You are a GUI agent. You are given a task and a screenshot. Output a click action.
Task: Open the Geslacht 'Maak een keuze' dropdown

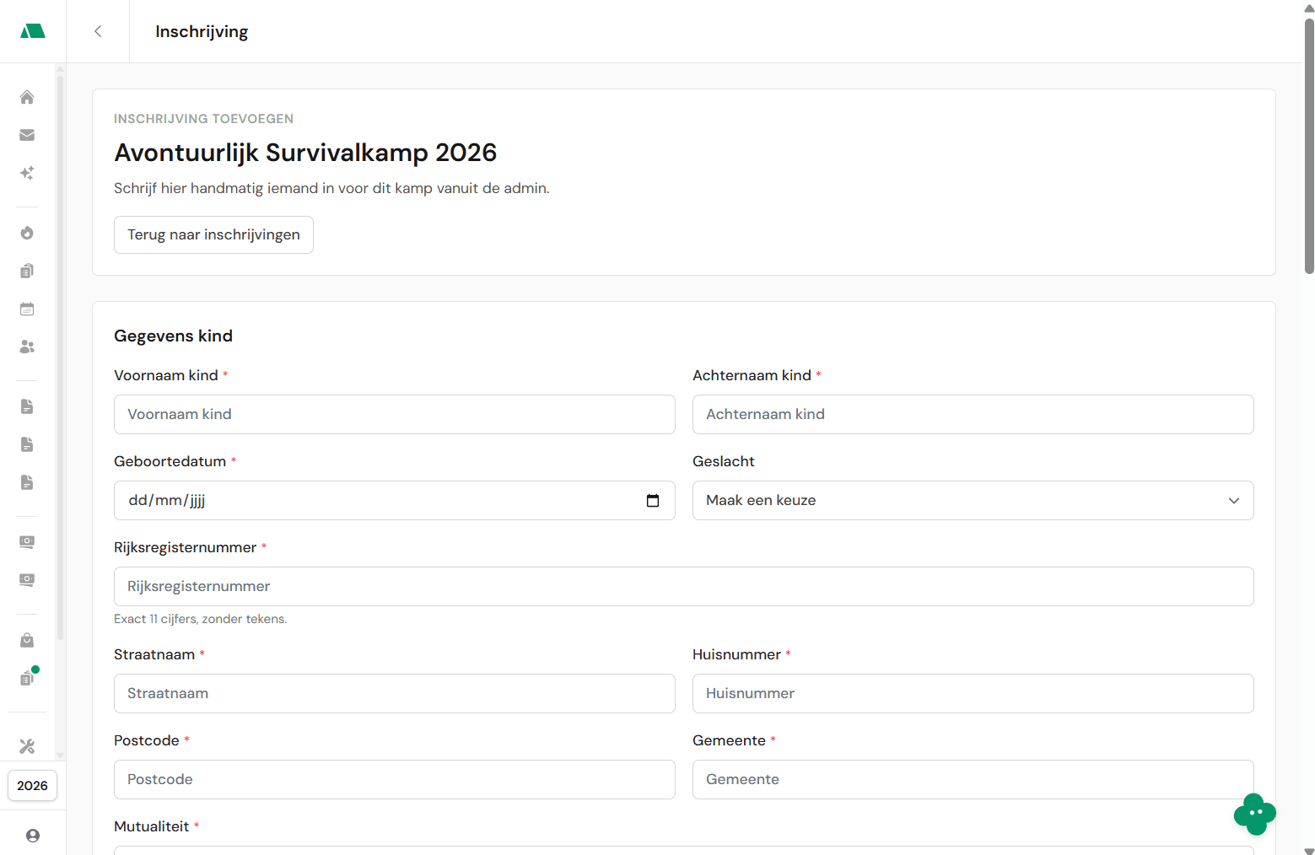coord(973,501)
